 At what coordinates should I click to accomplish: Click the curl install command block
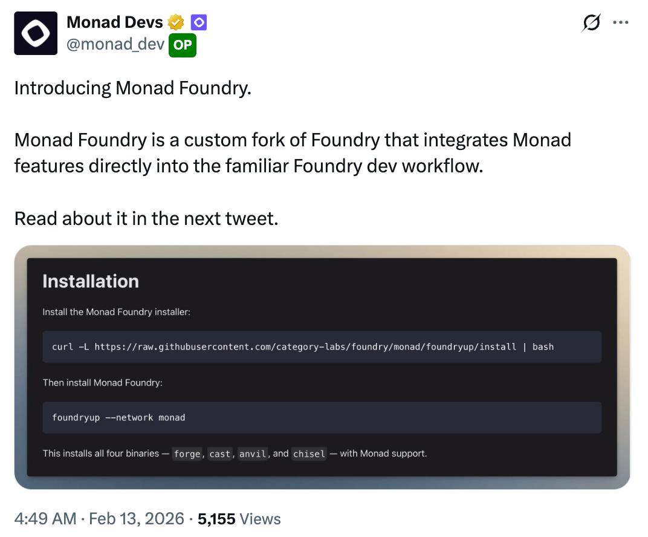(x=302, y=347)
